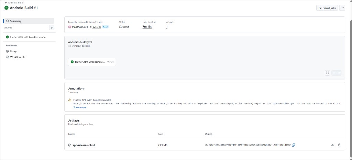
Task: Click the artifact package icon
Action: click(x=69, y=145)
